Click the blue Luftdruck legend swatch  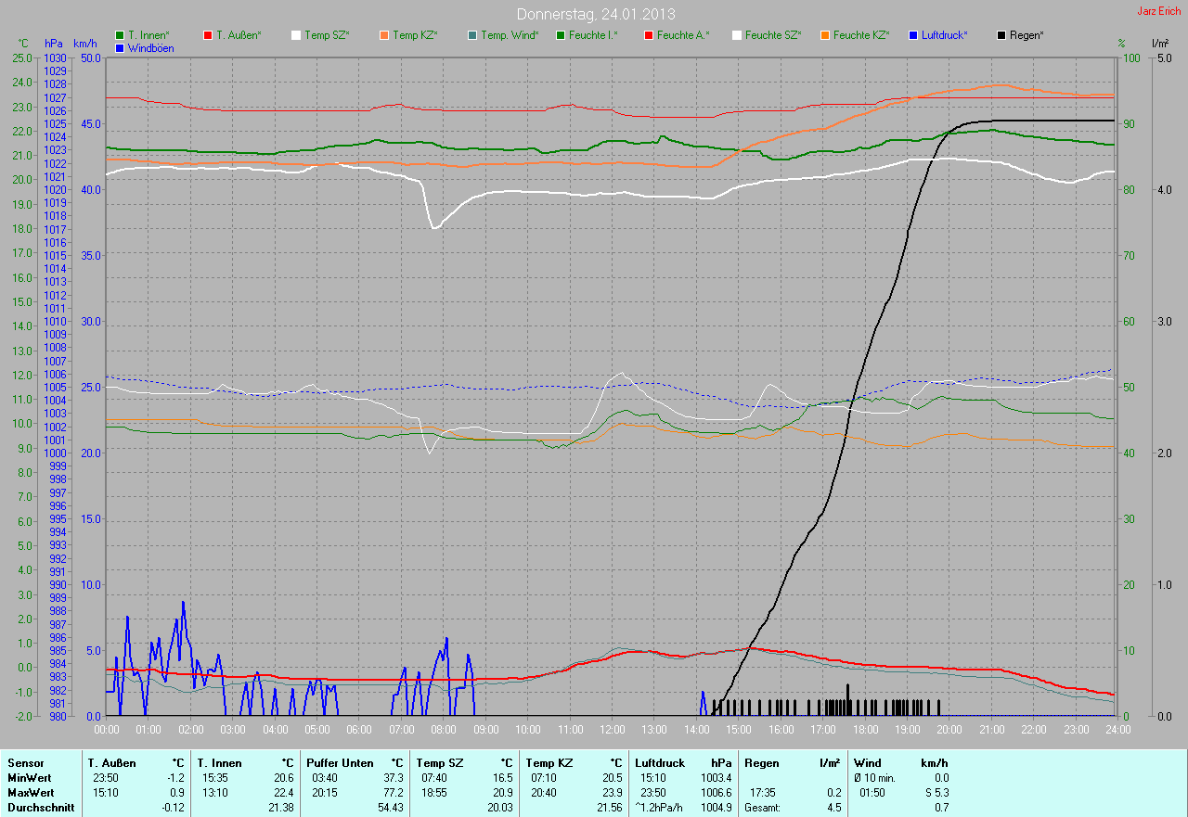pyautogui.click(x=913, y=35)
